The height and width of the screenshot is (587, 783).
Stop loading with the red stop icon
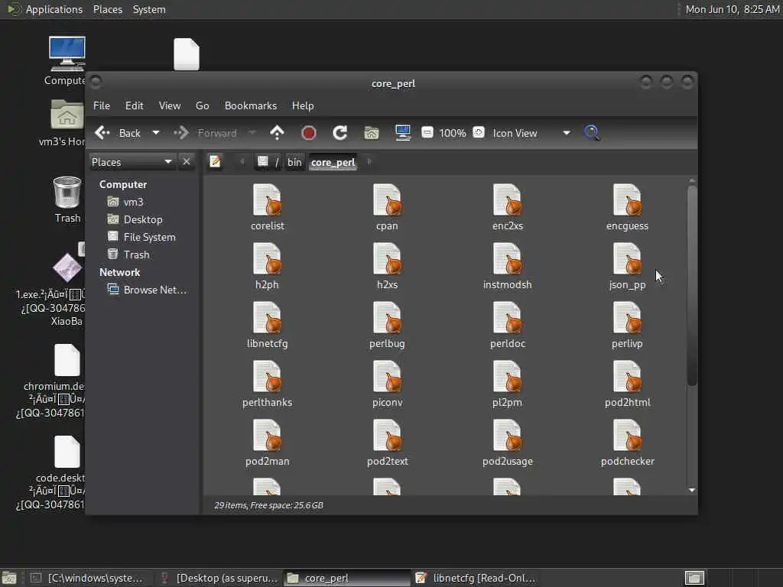click(x=309, y=133)
